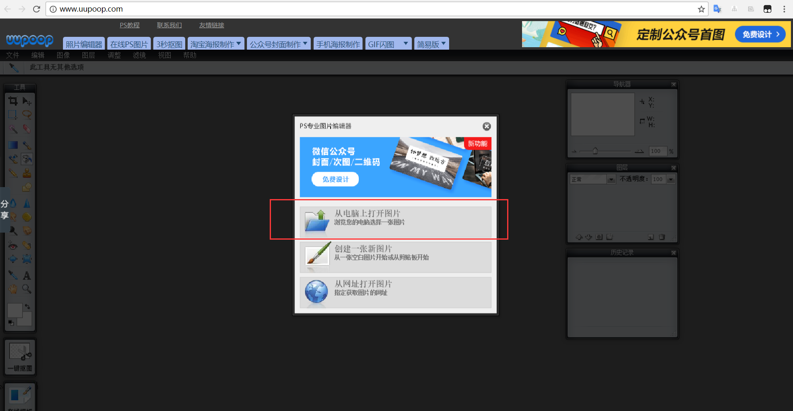
Task: Click the navigator zoom percentage field
Action: coord(658,151)
